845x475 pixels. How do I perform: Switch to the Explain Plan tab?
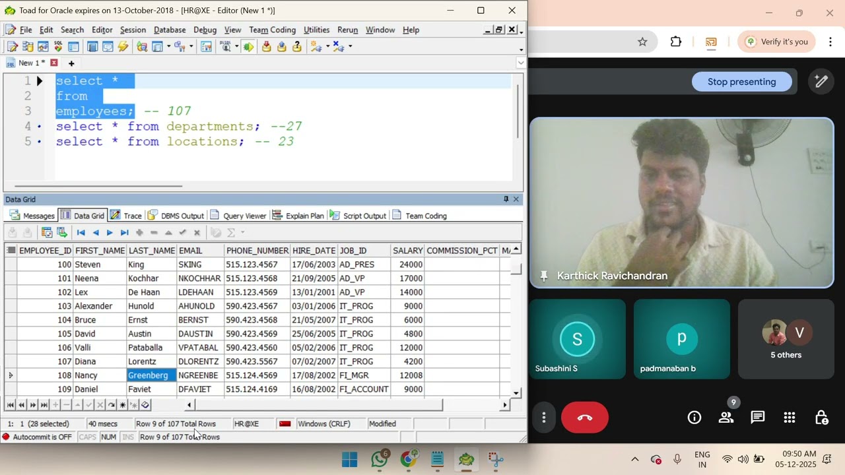298,216
